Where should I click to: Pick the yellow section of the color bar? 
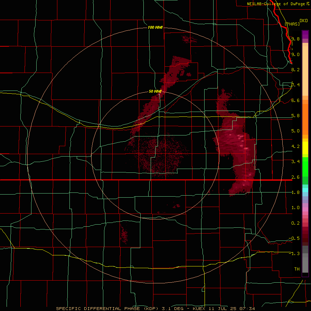tap(305, 148)
